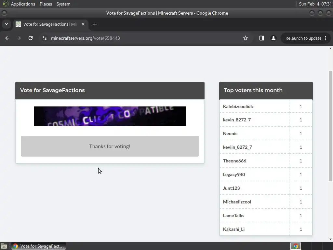Select voter Kalebizcoolidk
The image size is (333, 250).
238,106
